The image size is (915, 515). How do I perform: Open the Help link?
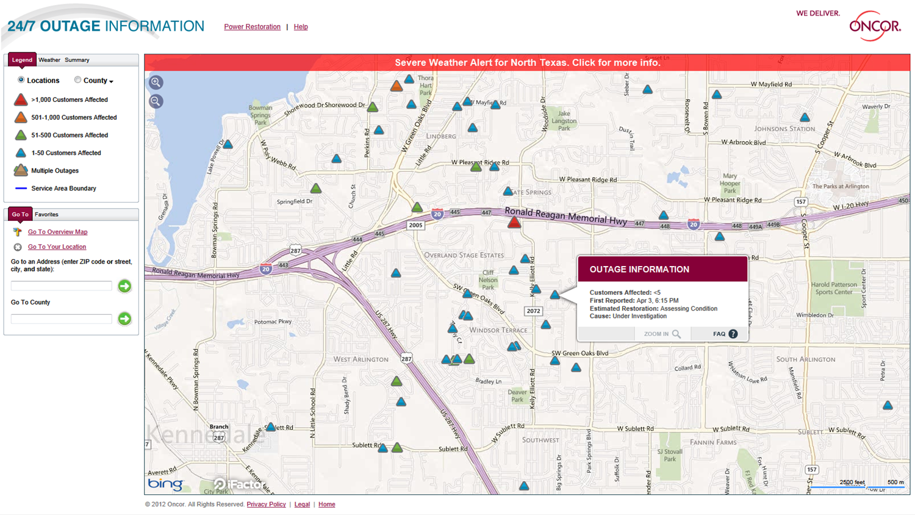tap(301, 27)
